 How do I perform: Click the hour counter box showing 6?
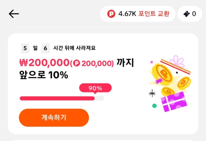45,48
